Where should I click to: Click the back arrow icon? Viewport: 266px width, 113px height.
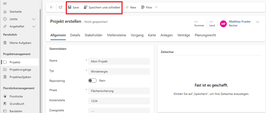[52, 7]
